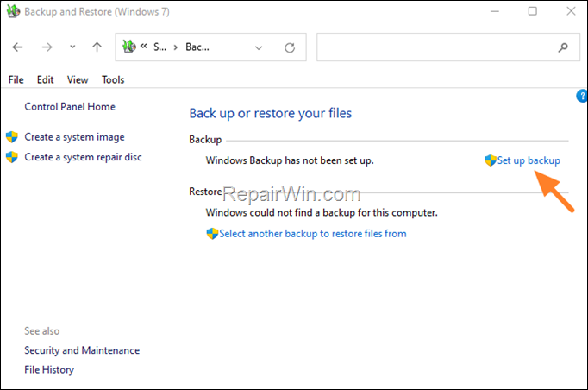Open 'Security and Maintenance' under See also
588x390 pixels.
coord(82,350)
